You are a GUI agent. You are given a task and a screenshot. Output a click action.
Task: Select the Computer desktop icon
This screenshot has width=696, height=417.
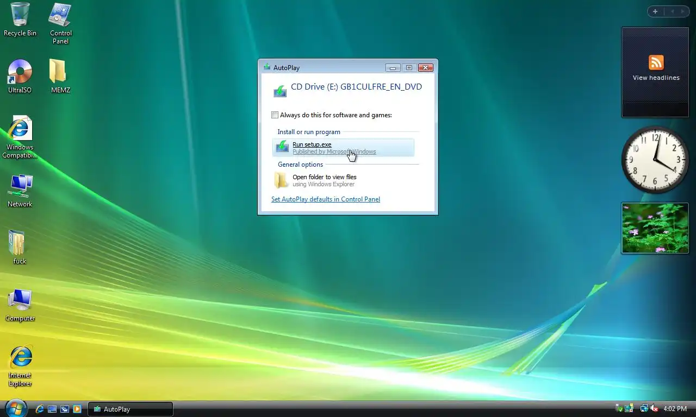20,305
